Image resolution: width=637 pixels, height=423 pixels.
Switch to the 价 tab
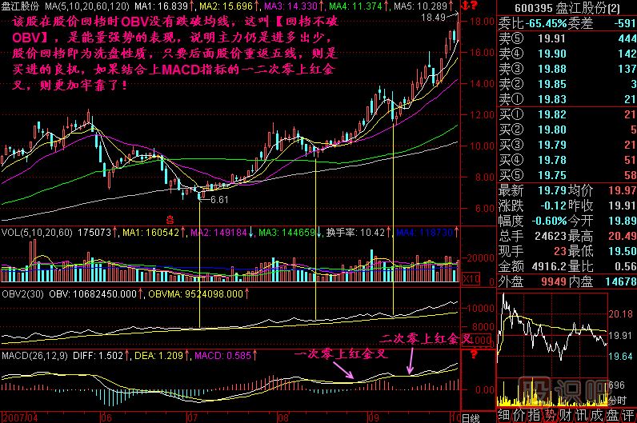[519, 414]
